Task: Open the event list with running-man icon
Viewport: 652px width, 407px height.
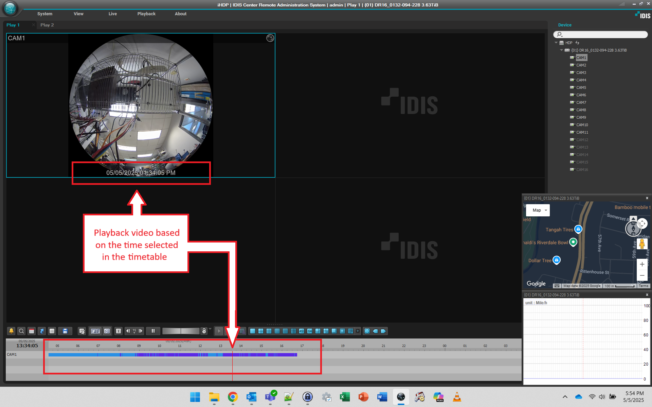Action: [x=82, y=331]
